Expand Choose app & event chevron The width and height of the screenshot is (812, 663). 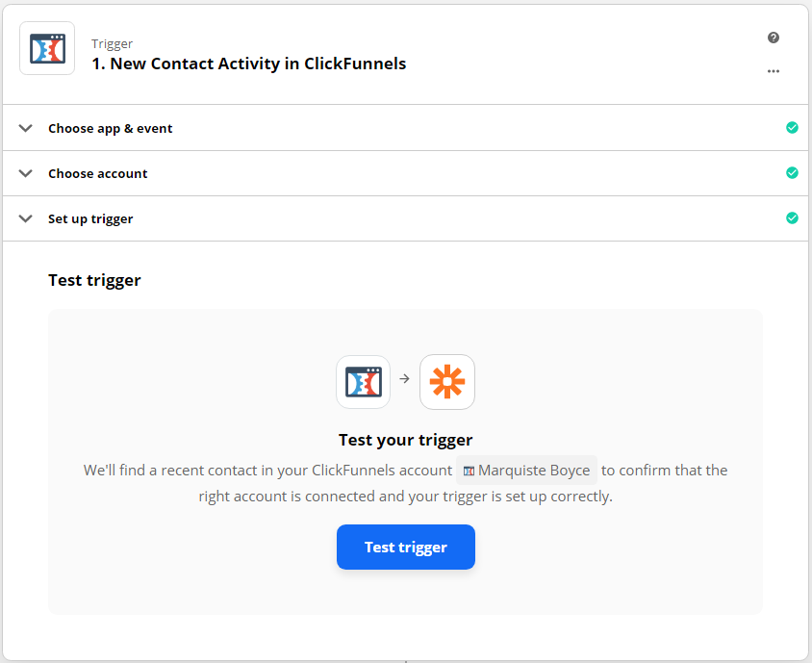click(x=26, y=128)
